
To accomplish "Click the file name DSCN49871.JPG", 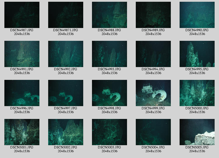I will point(66,30).
